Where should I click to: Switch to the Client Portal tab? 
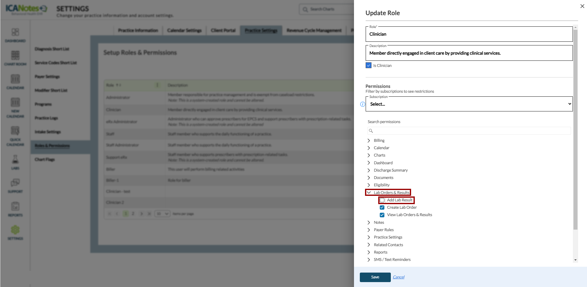223,30
